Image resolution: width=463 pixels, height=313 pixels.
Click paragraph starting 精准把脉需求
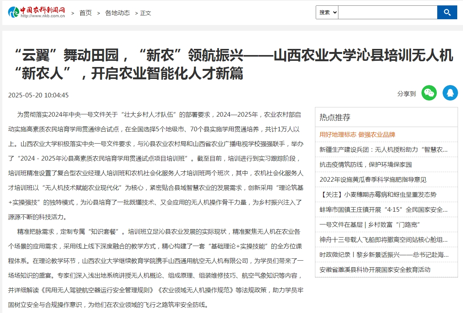point(156,268)
